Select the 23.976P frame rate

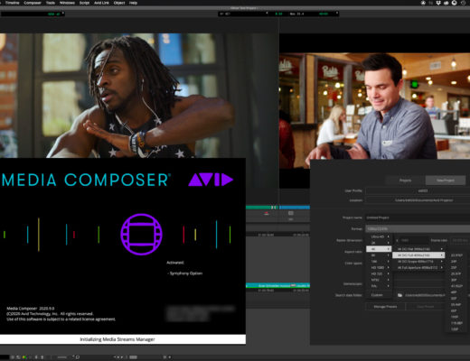coord(456,255)
